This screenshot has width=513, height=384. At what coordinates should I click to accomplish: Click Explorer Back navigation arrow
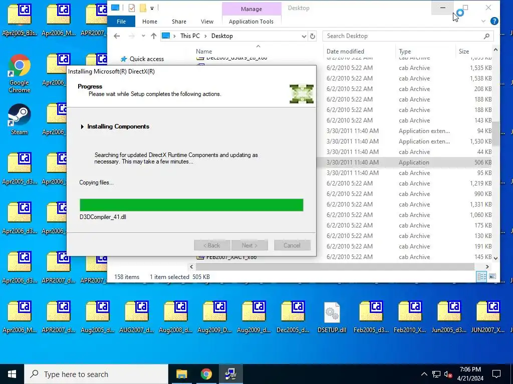pos(117,36)
